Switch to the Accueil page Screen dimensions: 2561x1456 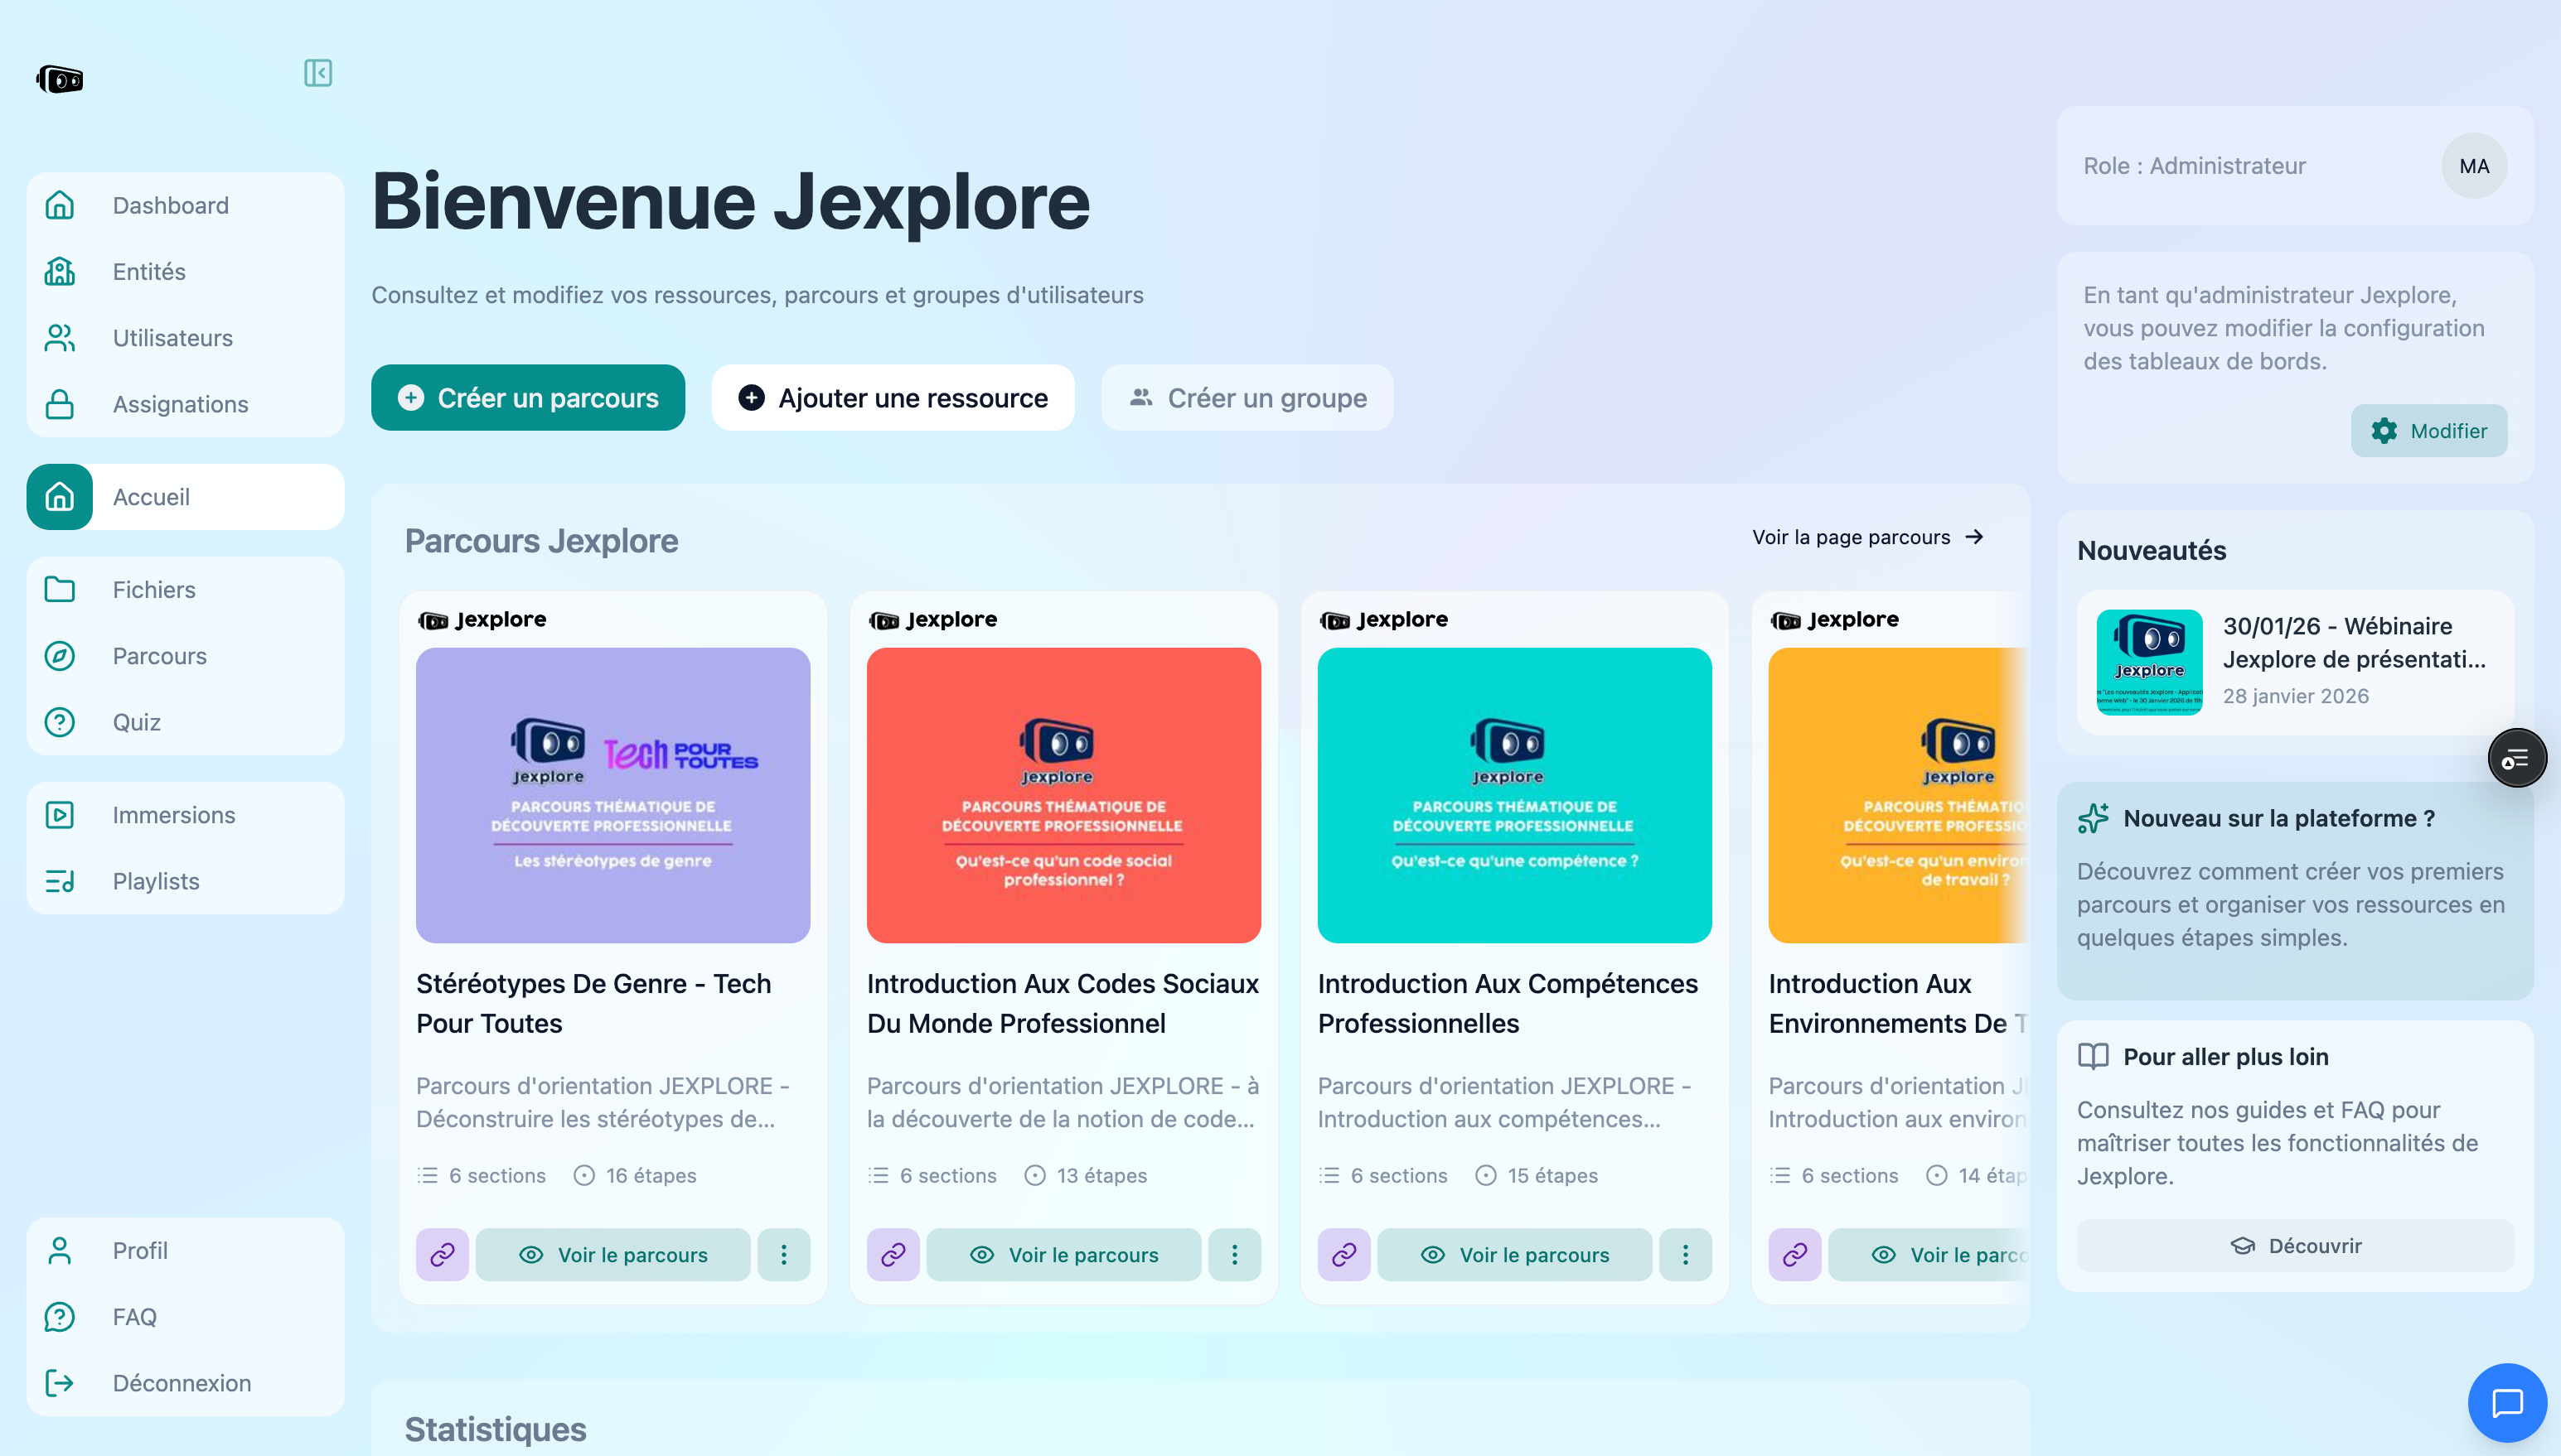[151, 496]
